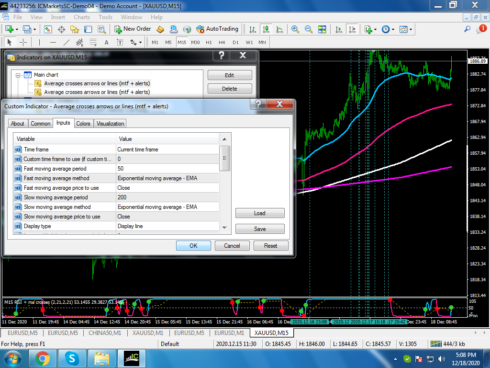
Task: Switch to the Colors tab
Action: [x=83, y=123]
